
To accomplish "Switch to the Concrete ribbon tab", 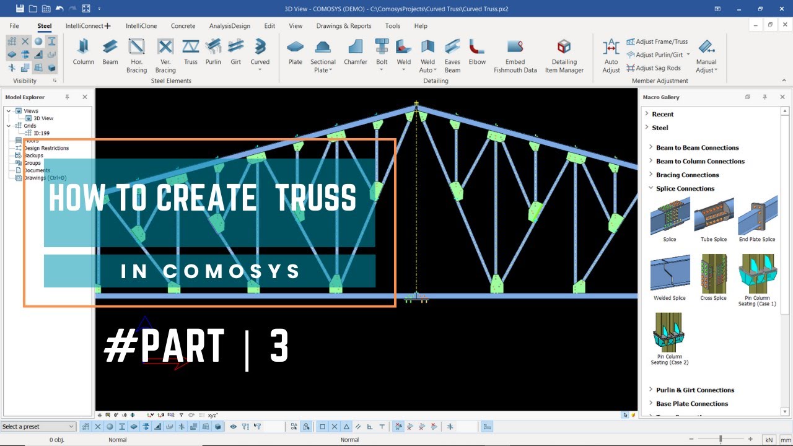I will [x=183, y=26].
